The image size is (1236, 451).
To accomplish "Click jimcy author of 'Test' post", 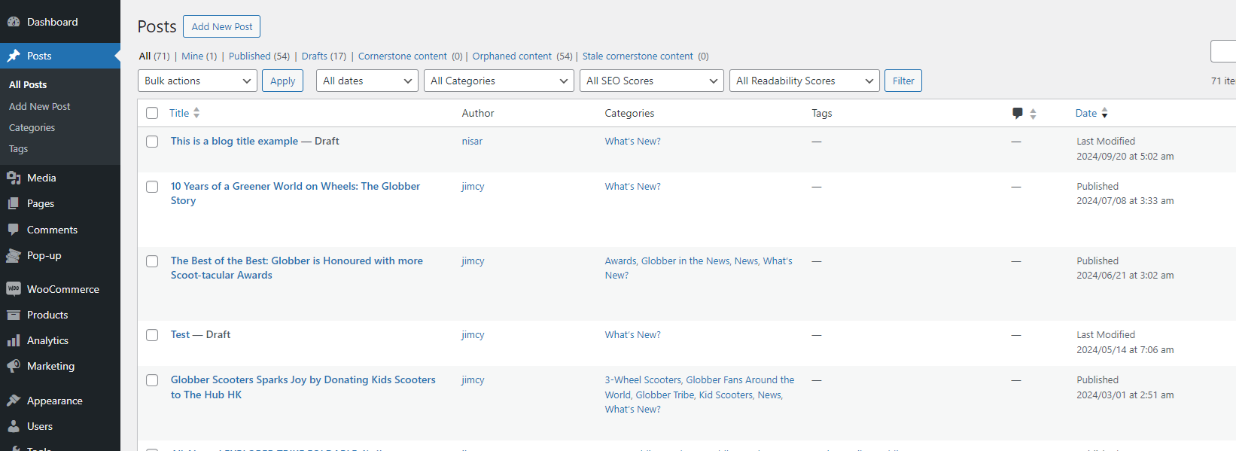I will [x=473, y=334].
